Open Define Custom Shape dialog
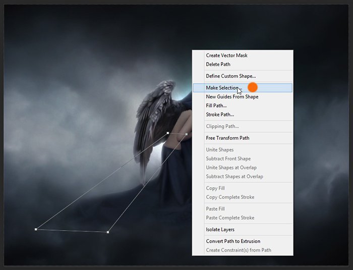 click(230, 76)
